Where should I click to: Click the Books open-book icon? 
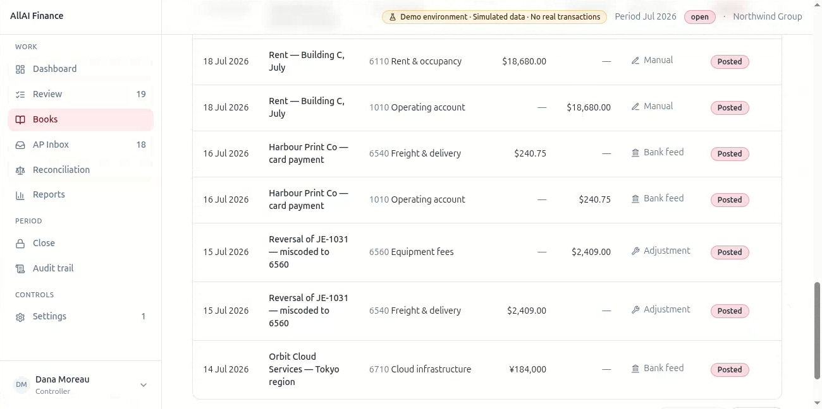click(20, 120)
